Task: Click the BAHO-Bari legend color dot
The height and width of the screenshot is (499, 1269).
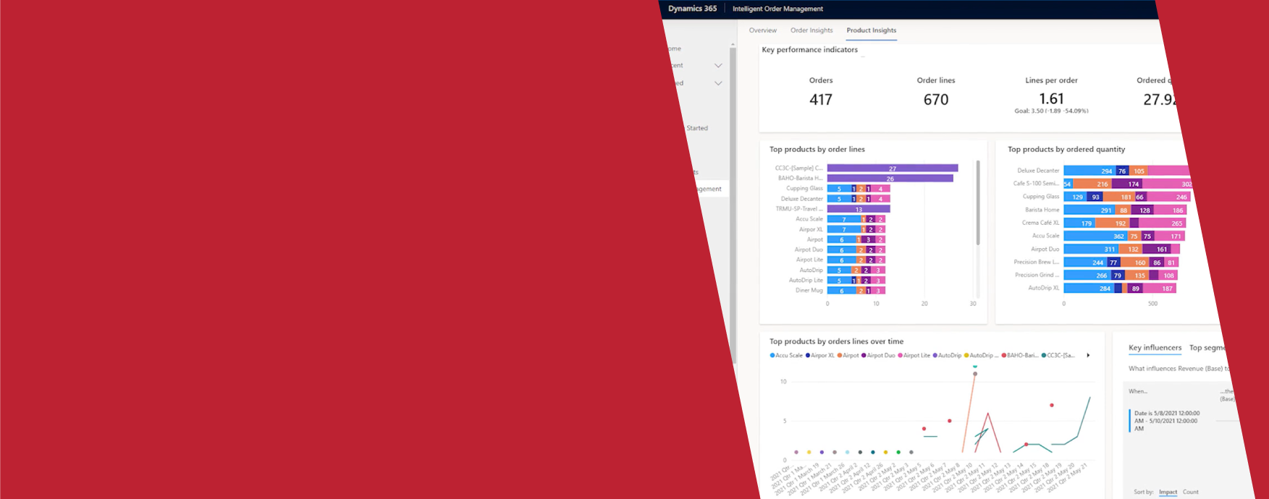Action: [1004, 356]
